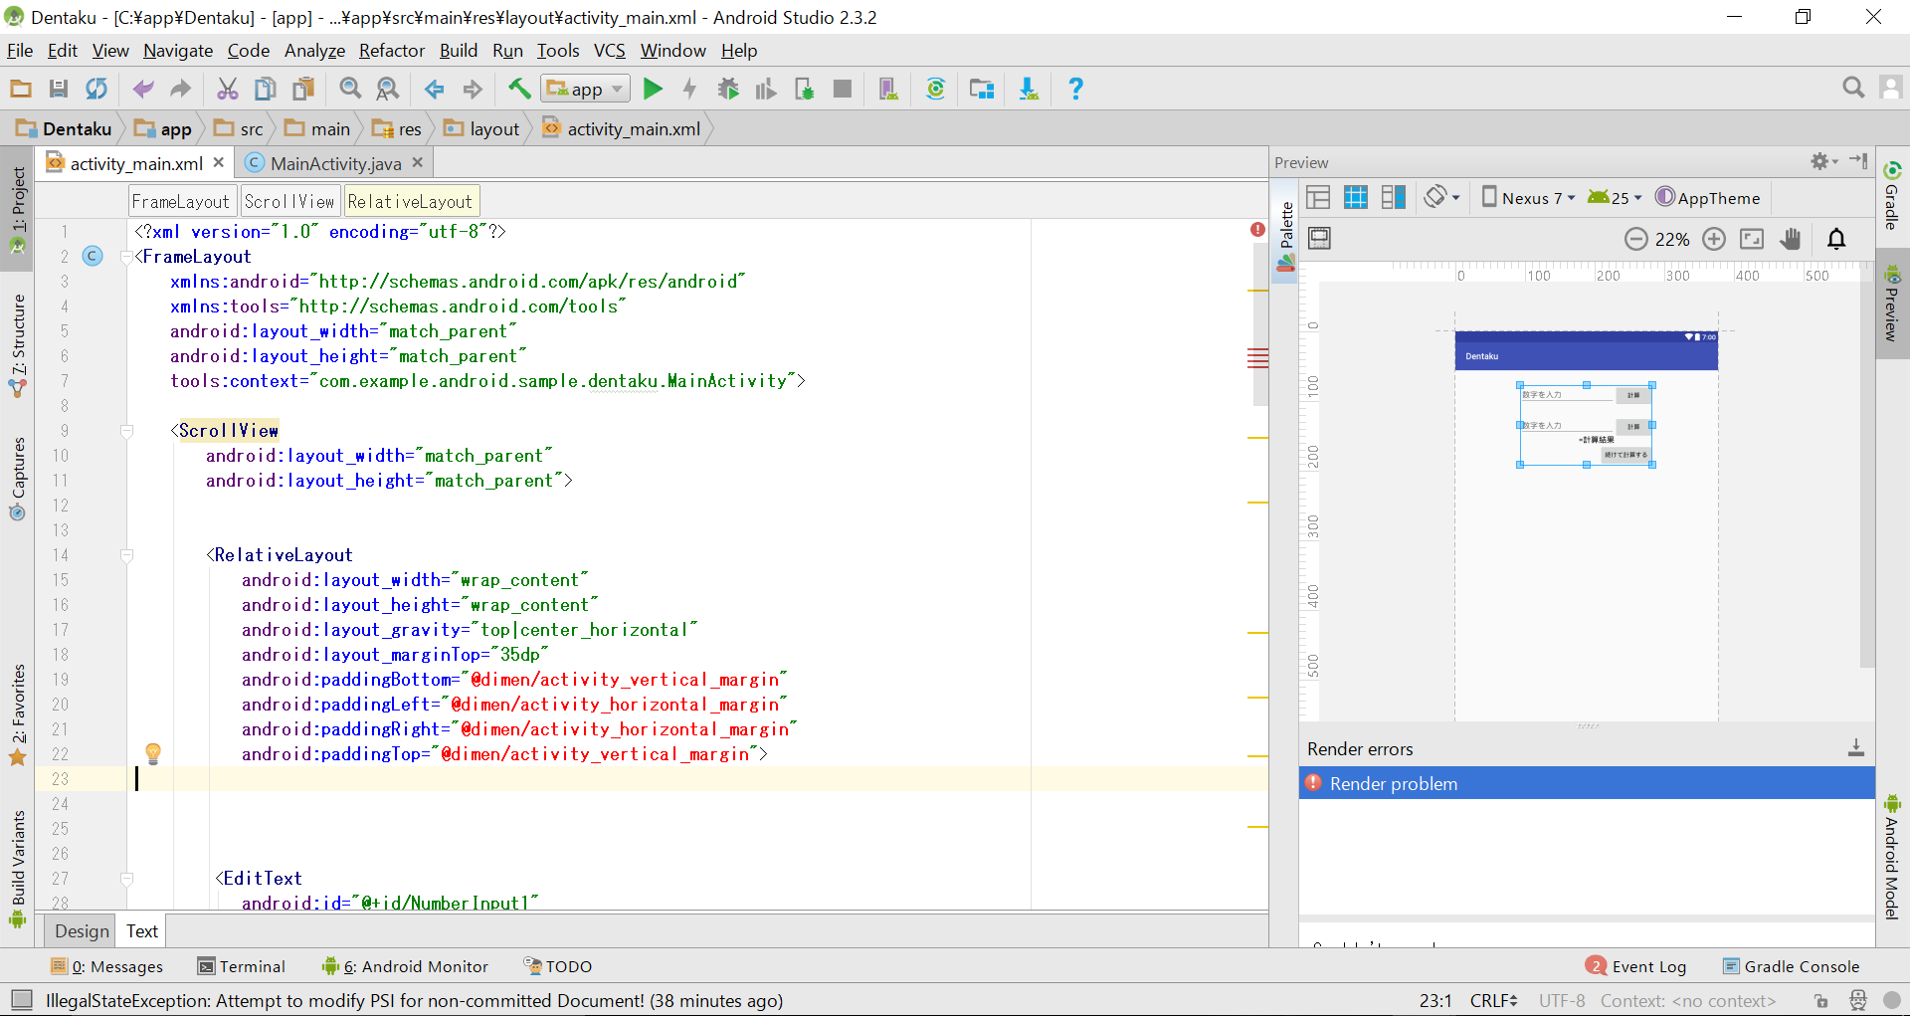Collapse the ScrollView tag fold
Image resolution: width=1910 pixels, height=1016 pixels.
126,431
